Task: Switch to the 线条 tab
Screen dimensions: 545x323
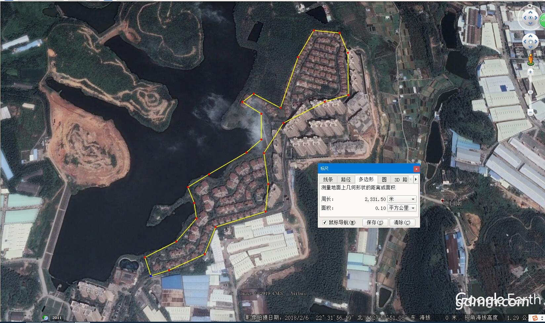Action: tap(328, 179)
